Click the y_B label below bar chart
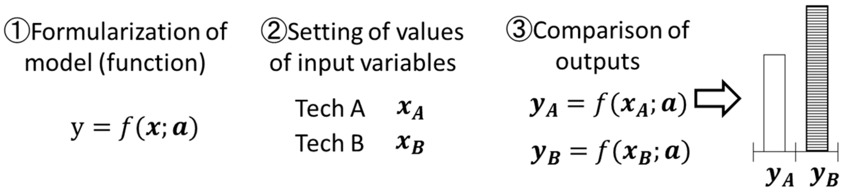845x192 pixels. 824,177
